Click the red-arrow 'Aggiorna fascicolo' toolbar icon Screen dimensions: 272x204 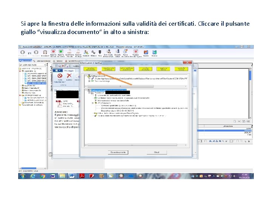(x=53, y=52)
